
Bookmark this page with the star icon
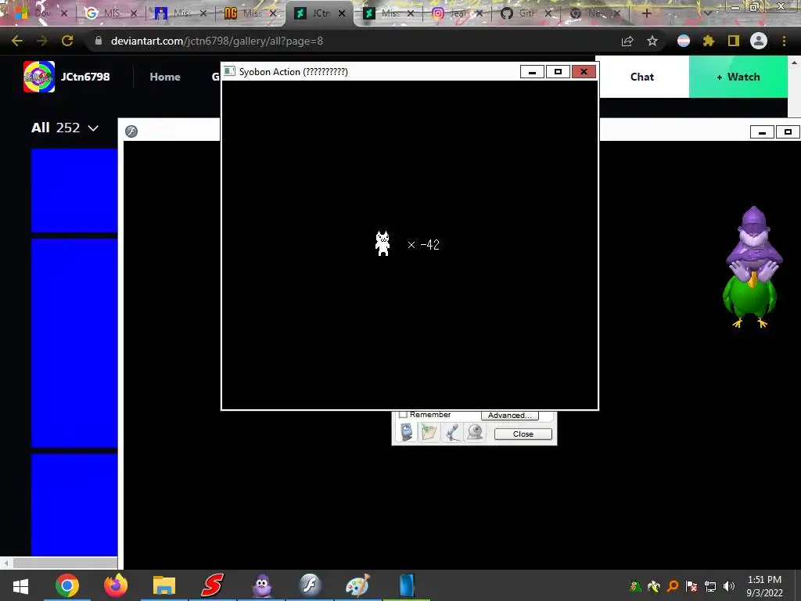[652, 41]
